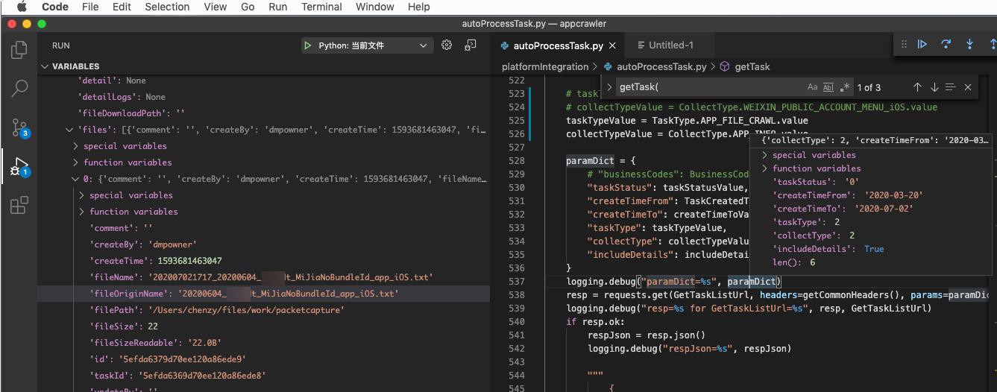Select the 'detailLogs': None row
Screen dimensions: 997x392
[263, 97]
